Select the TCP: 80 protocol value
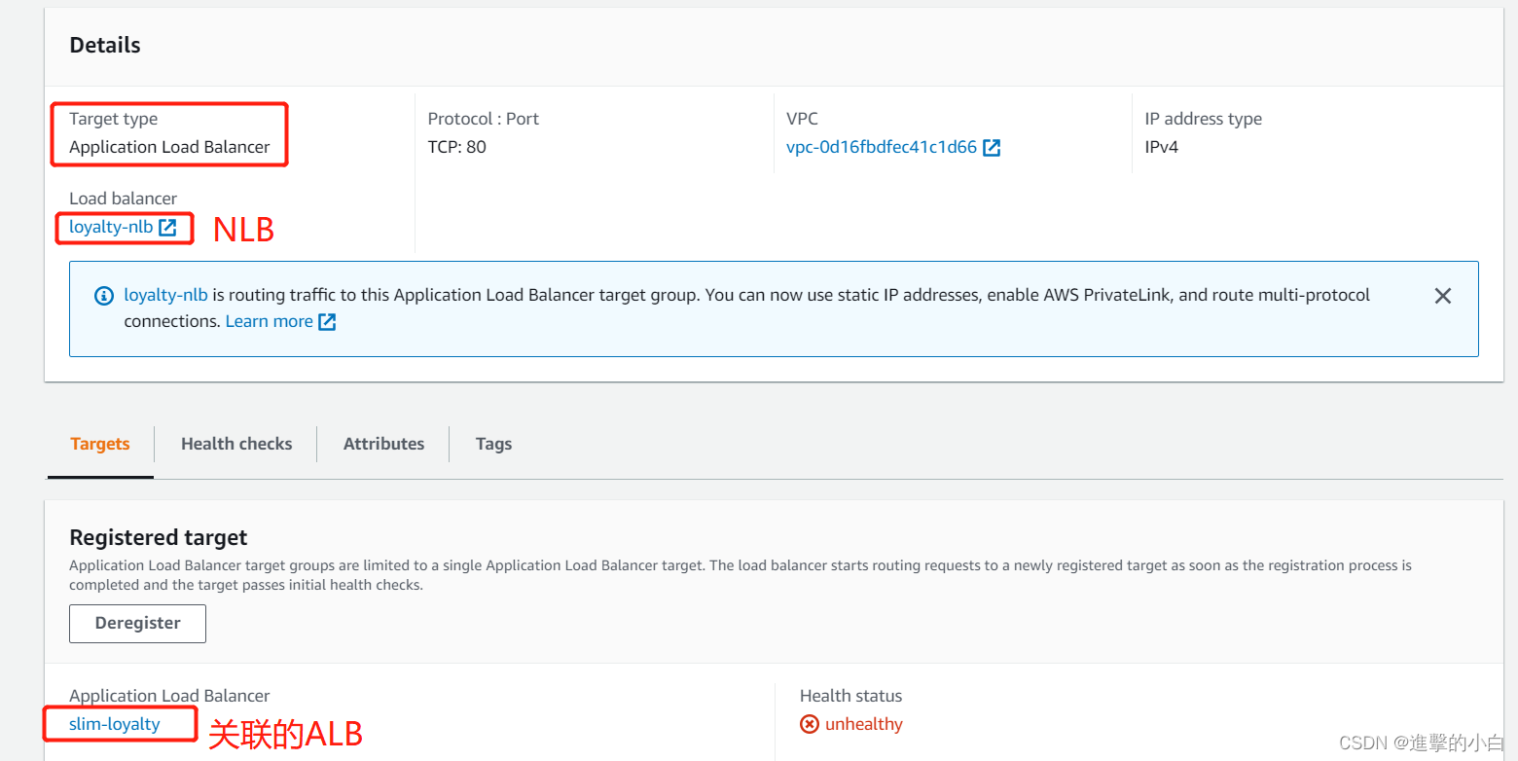1518x761 pixels. [x=457, y=147]
